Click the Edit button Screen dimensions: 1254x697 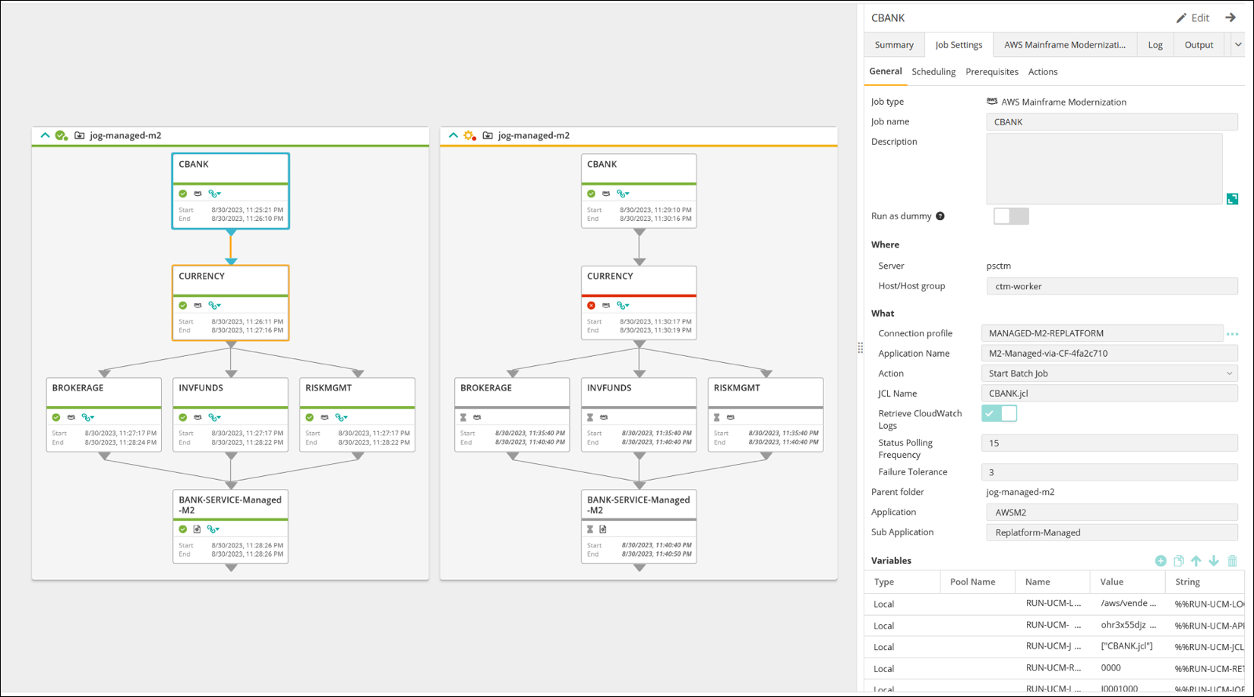coord(1194,17)
